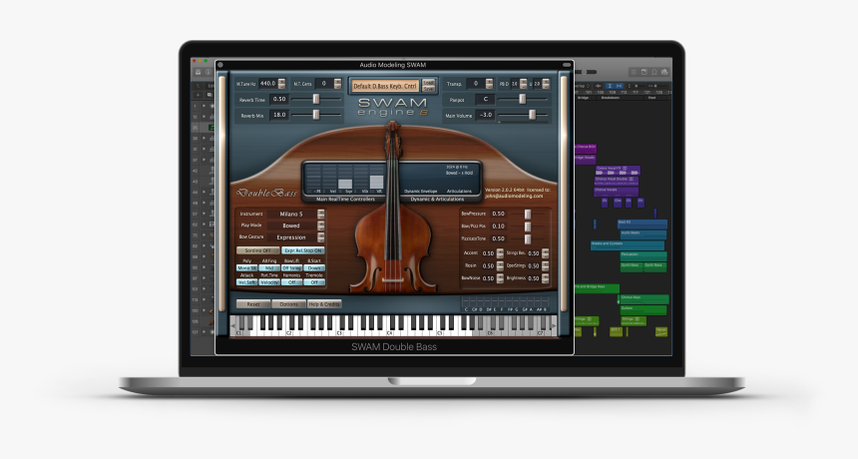Click the Main Volume -3.0 value field
858x459 pixels.
[x=485, y=115]
